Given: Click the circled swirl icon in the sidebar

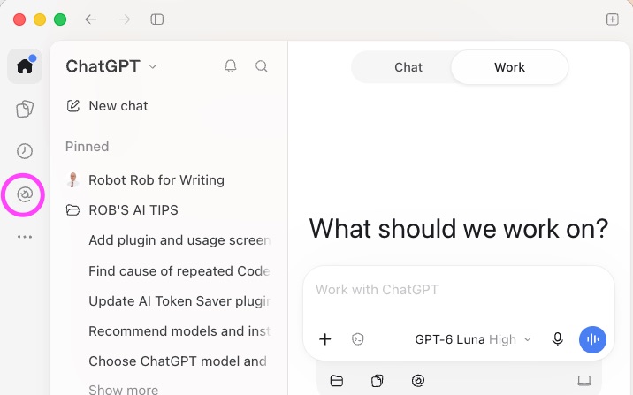Looking at the screenshot, I should click(25, 194).
